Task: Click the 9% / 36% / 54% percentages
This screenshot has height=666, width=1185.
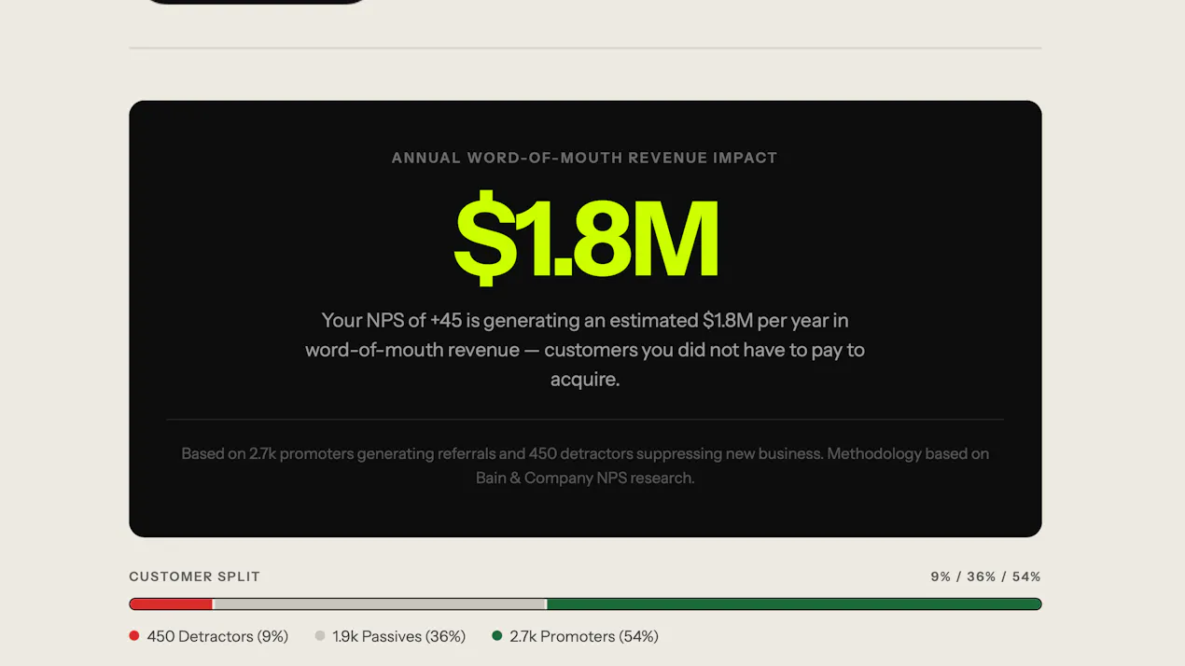Action: click(985, 576)
